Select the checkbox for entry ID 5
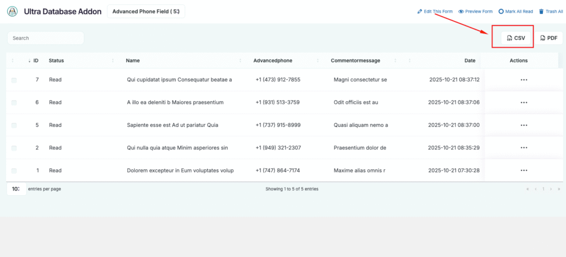566x257 pixels. pos(14,125)
